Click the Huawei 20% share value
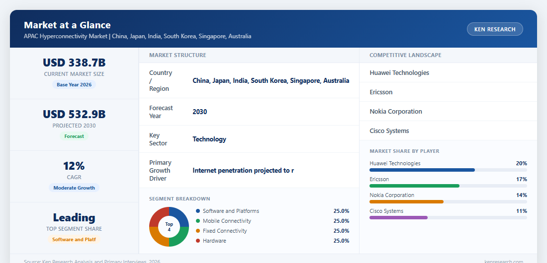The height and width of the screenshot is (263, 547). tap(522, 163)
